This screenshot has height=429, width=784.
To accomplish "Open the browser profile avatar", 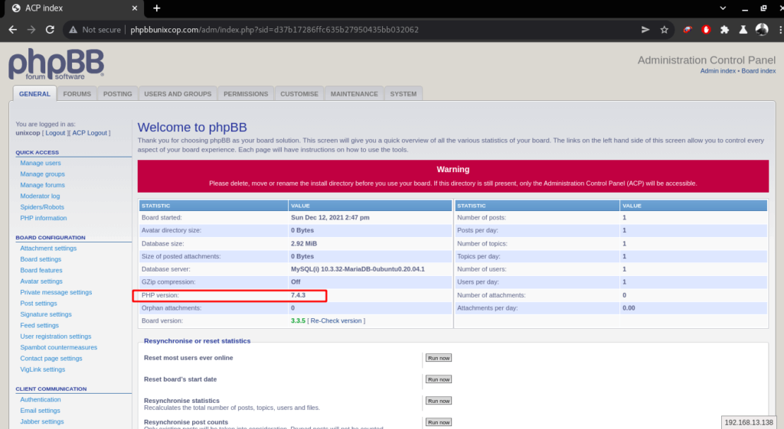I will tap(762, 30).
